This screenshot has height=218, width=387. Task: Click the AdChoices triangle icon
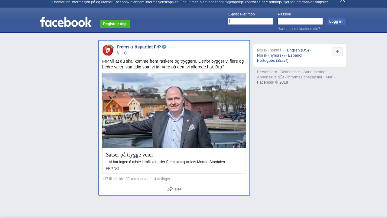[282, 77]
